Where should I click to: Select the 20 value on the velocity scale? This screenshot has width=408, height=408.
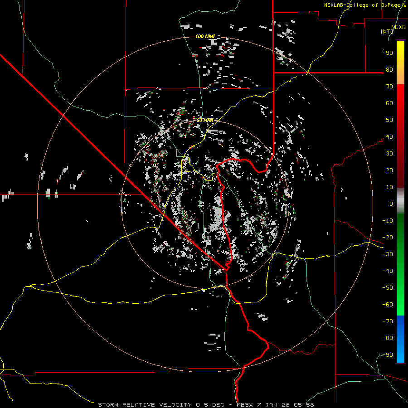[x=389, y=170]
